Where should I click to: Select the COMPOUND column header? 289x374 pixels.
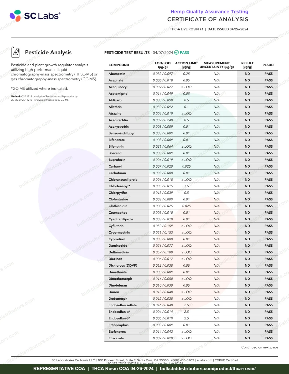coord(119,65)
